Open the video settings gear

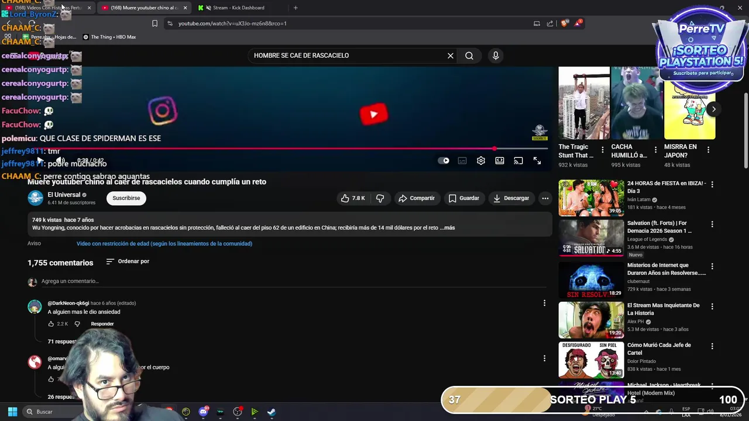[x=481, y=161]
